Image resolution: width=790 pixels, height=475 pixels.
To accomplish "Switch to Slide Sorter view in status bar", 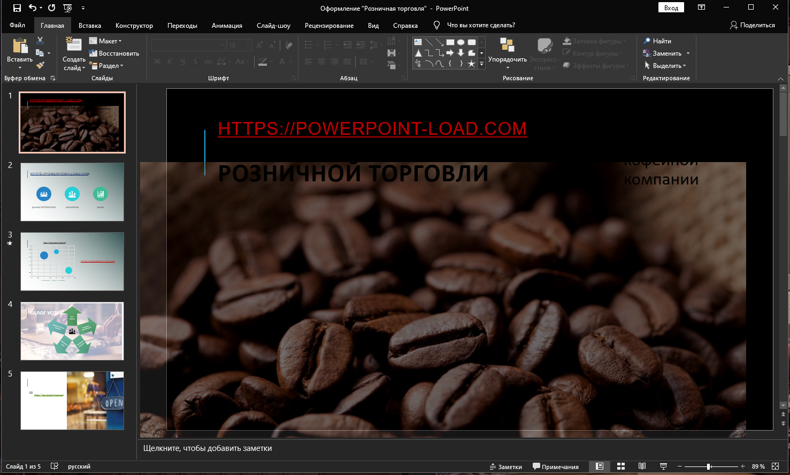I will pyautogui.click(x=621, y=466).
